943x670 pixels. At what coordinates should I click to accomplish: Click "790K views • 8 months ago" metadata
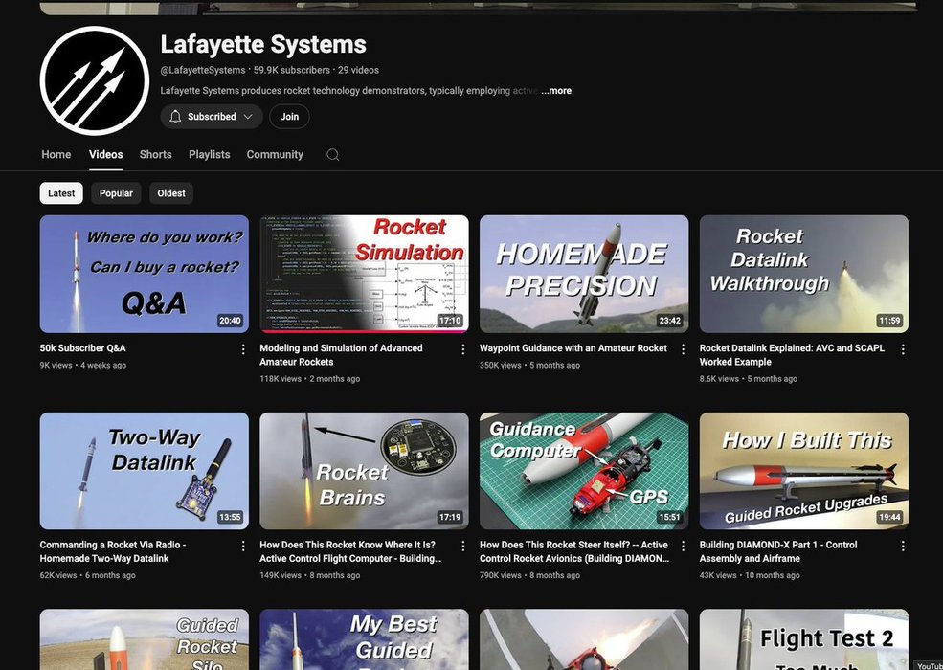pos(529,575)
